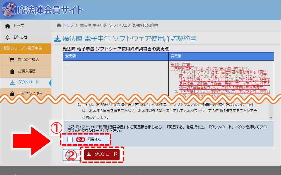Click the mascot logo in the header
The image size is (281, 175).
8,10
